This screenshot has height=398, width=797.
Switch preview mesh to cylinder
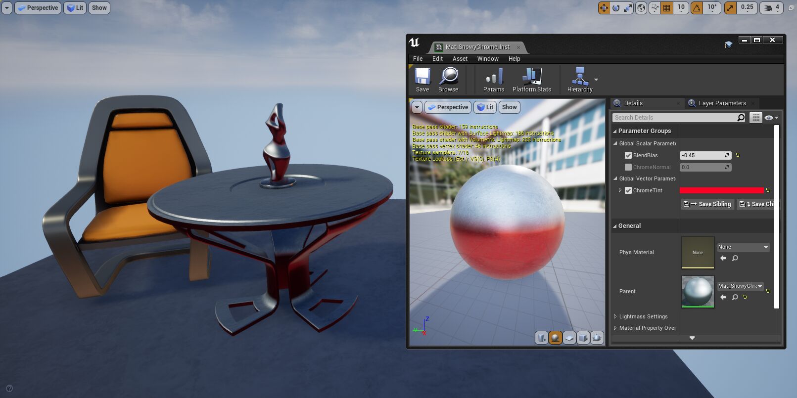coord(542,338)
